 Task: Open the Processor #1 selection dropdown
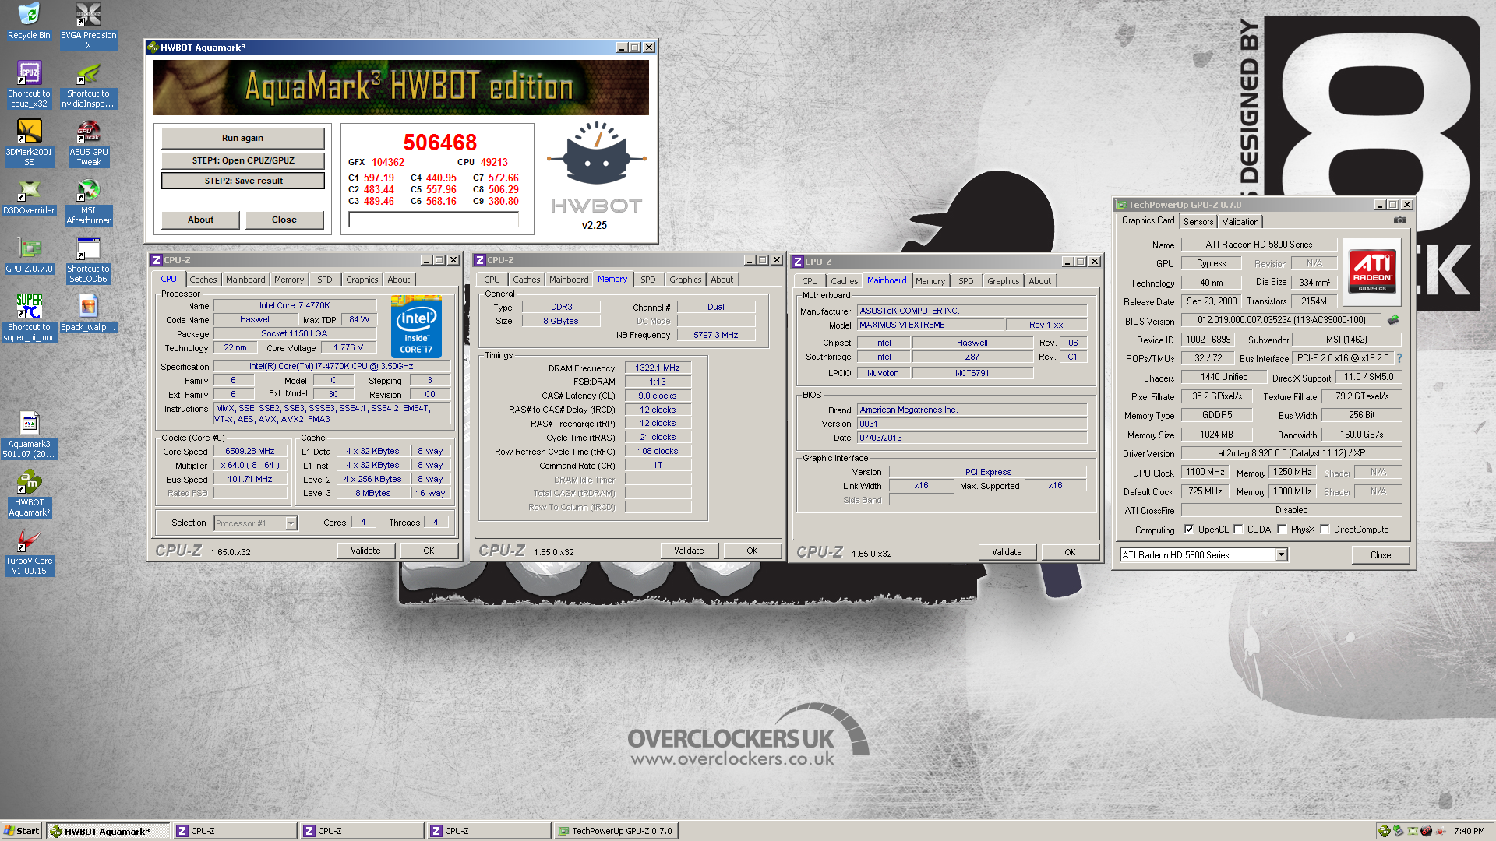[x=291, y=523]
